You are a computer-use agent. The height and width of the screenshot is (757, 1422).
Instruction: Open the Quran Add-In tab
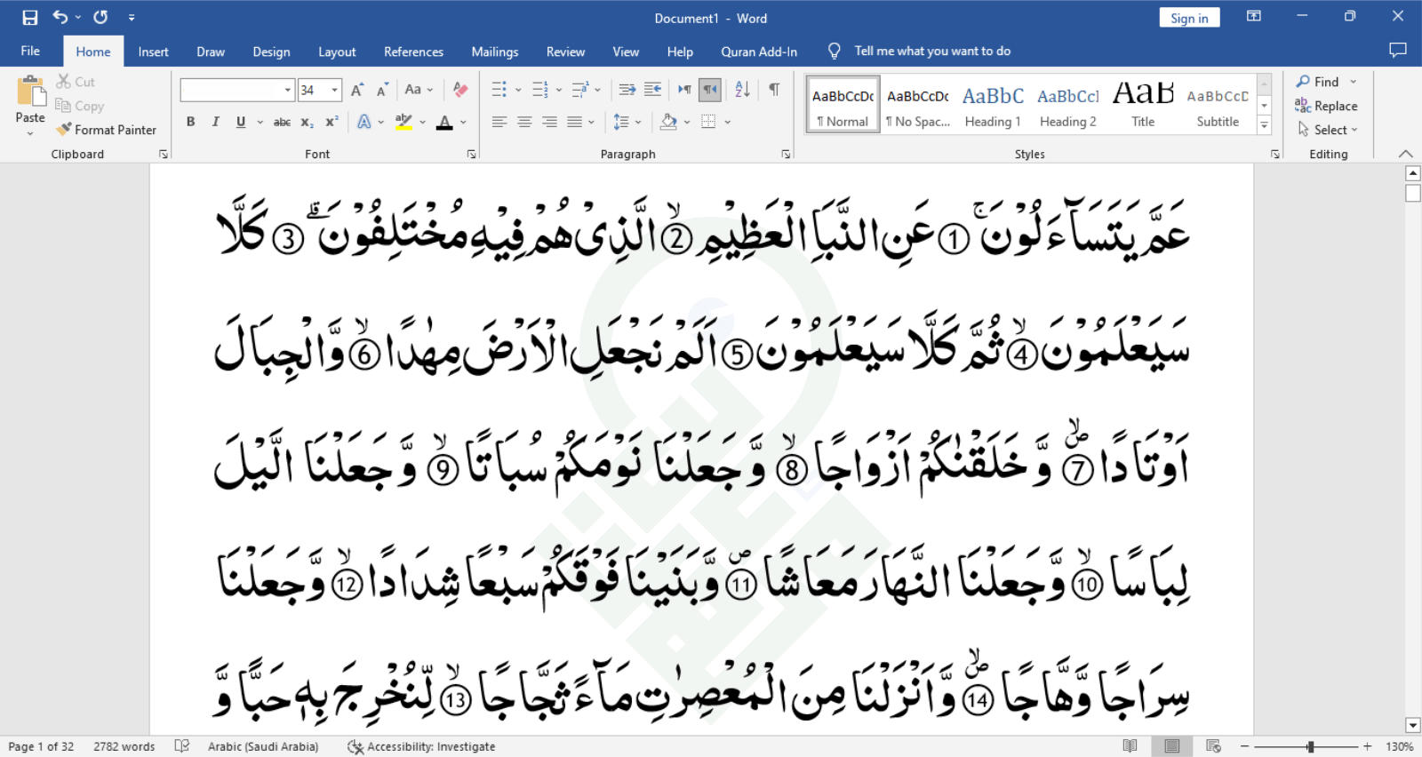[759, 52]
